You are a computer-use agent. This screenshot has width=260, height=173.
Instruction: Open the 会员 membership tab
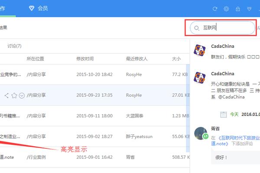tap(39, 8)
